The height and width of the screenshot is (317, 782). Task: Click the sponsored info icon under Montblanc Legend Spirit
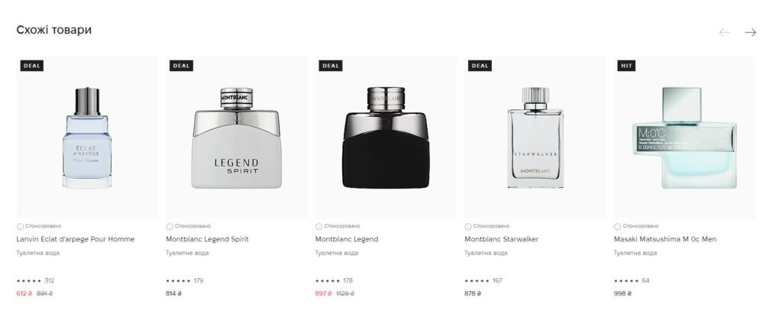[170, 227]
